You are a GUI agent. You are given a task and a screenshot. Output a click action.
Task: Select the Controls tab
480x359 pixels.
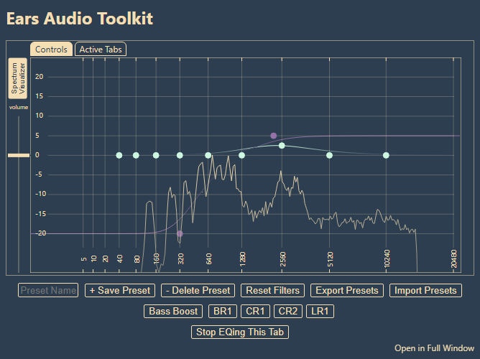pyautogui.click(x=51, y=50)
